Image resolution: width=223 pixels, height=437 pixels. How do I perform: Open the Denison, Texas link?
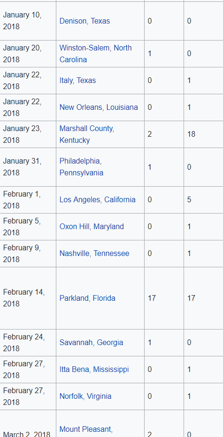click(x=85, y=21)
